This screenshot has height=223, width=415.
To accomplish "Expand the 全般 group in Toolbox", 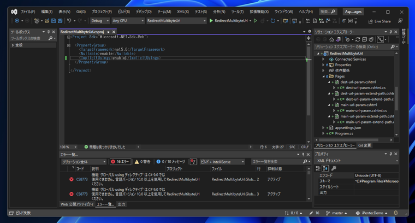I will pyautogui.click(x=13, y=45).
